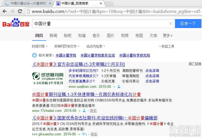Open the 站点内检索 site search dropdown
Screen dimensions: 202x138
click(96, 46)
